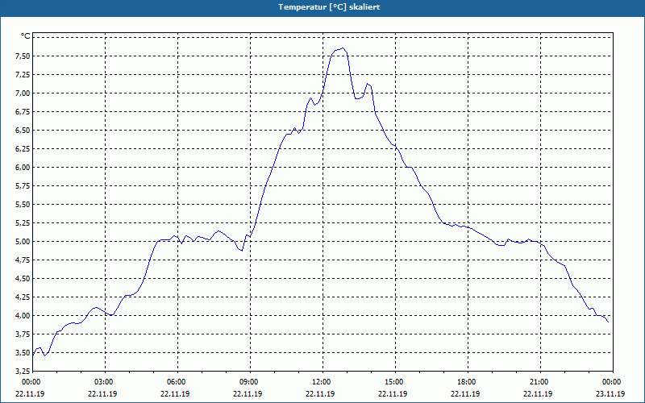Screen dimensions: 645x403
Task: Select the 7,50 y-axis label
Action: pyautogui.click(x=23, y=56)
